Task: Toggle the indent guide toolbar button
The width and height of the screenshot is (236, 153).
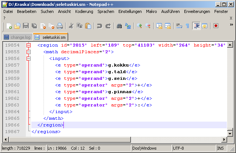Action: [x=196, y=26]
